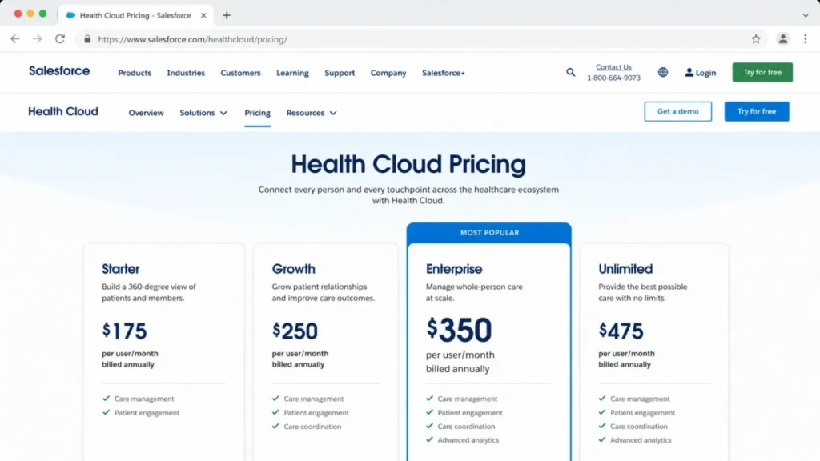Open the globe language selector
This screenshot has width=820, height=461.
point(662,73)
